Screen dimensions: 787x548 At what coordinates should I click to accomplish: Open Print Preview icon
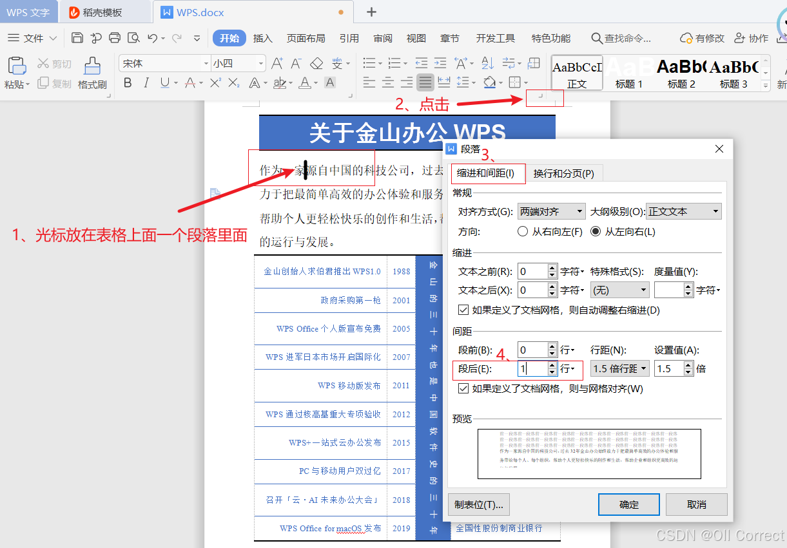pyautogui.click(x=133, y=38)
